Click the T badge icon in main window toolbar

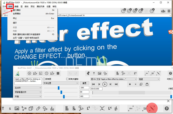[x=123, y=11]
